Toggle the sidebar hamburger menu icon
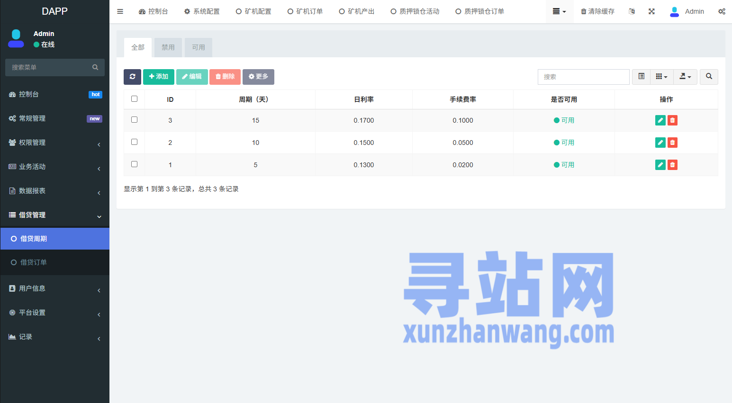The image size is (732, 403). pyautogui.click(x=120, y=11)
